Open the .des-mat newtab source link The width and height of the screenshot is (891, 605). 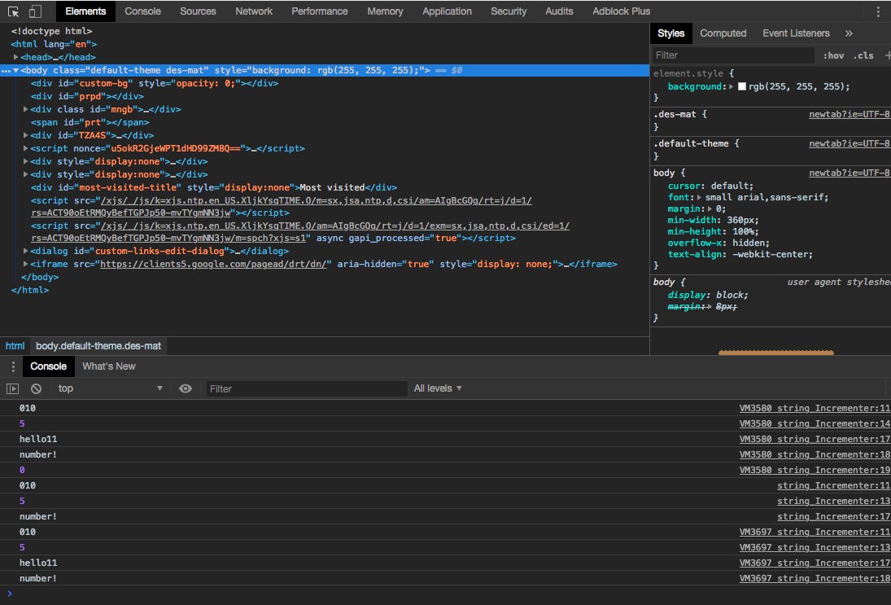(x=850, y=114)
